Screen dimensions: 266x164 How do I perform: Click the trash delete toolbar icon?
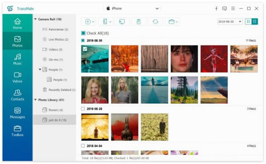tap(139, 22)
